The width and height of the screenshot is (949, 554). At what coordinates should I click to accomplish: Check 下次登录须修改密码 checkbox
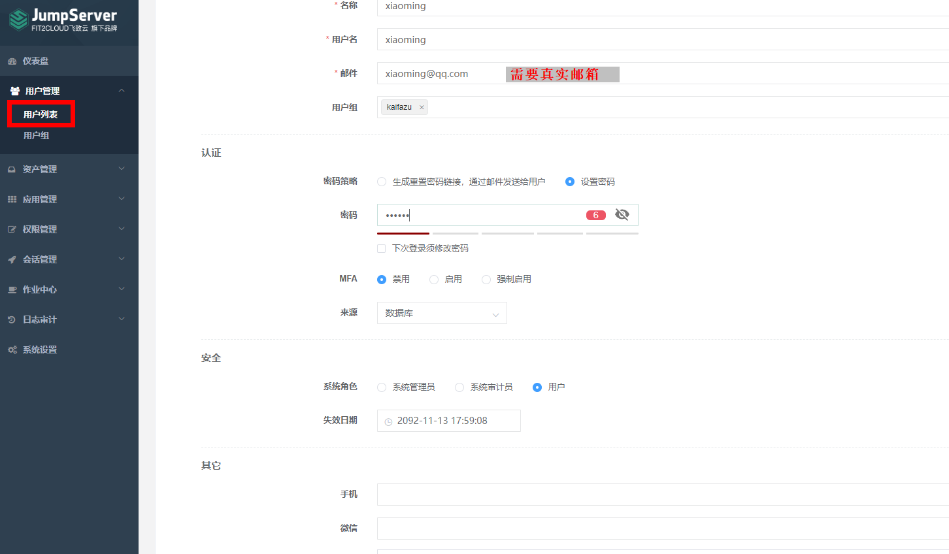coord(382,248)
